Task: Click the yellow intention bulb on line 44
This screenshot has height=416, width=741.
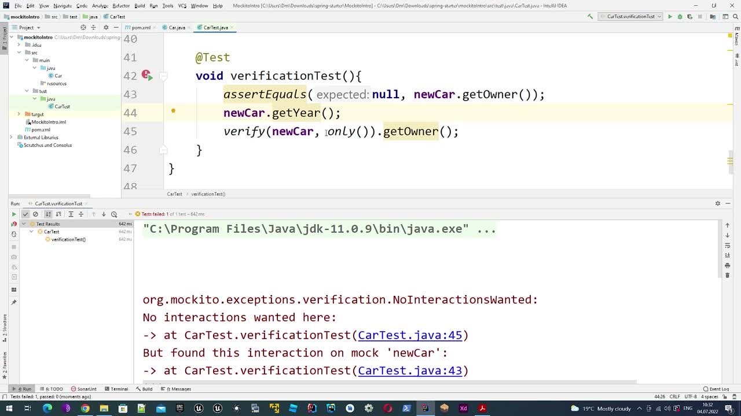Action: (x=173, y=110)
